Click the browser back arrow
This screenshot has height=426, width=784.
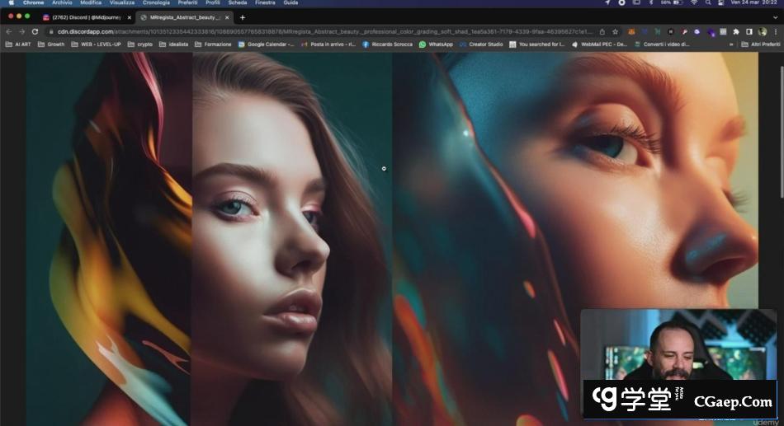[x=10, y=31]
